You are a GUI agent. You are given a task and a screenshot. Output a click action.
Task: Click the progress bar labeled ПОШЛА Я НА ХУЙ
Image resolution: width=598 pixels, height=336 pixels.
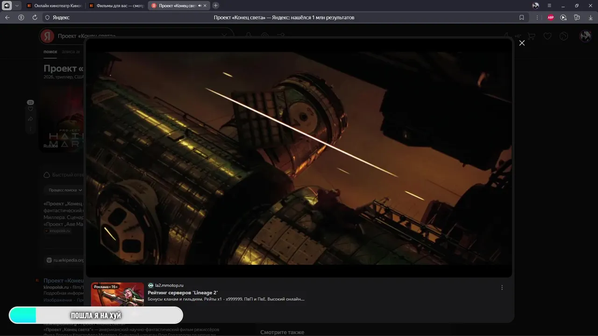click(96, 315)
